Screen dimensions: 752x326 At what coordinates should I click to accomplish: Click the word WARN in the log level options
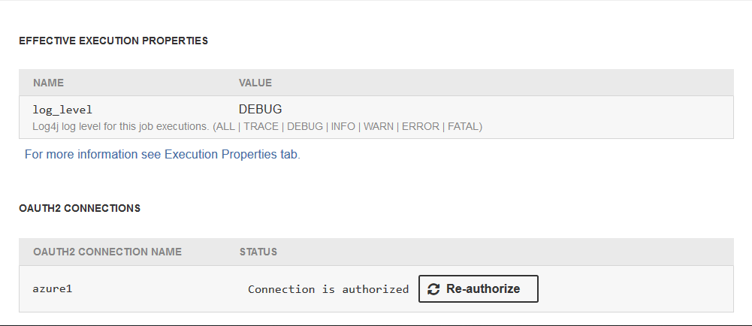coord(379,126)
